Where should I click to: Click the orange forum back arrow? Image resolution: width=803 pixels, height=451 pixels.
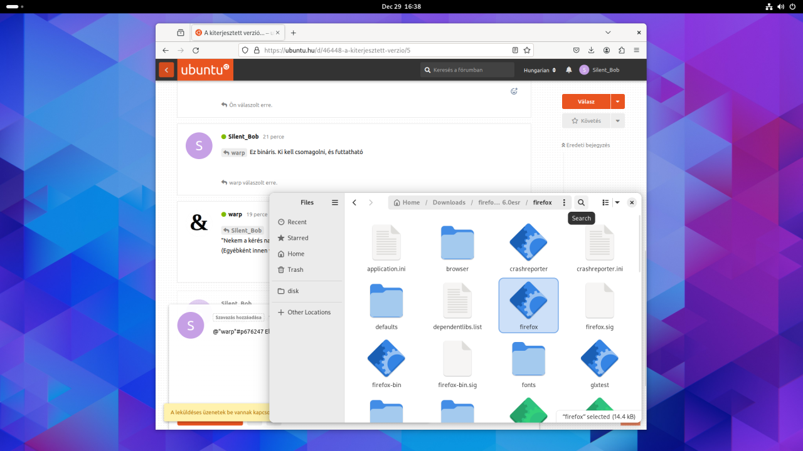point(166,70)
